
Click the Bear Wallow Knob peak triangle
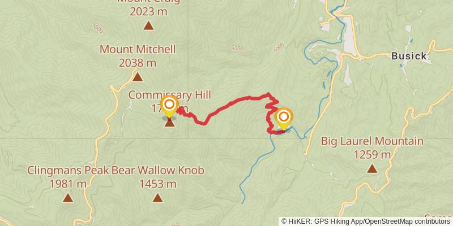pyautogui.click(x=157, y=197)
